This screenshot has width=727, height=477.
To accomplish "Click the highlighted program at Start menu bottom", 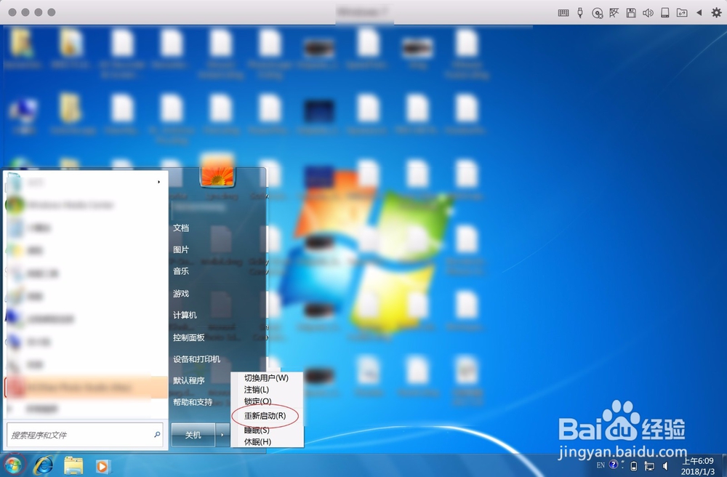I will click(x=86, y=388).
